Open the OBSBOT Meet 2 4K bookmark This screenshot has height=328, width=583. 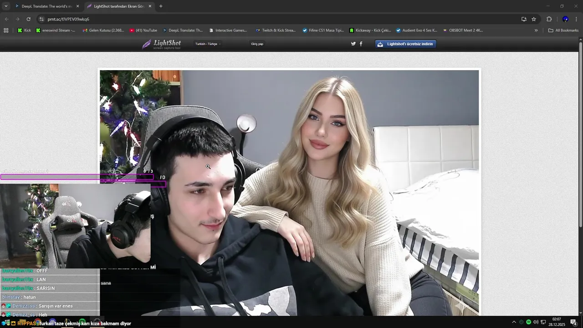tap(463, 31)
